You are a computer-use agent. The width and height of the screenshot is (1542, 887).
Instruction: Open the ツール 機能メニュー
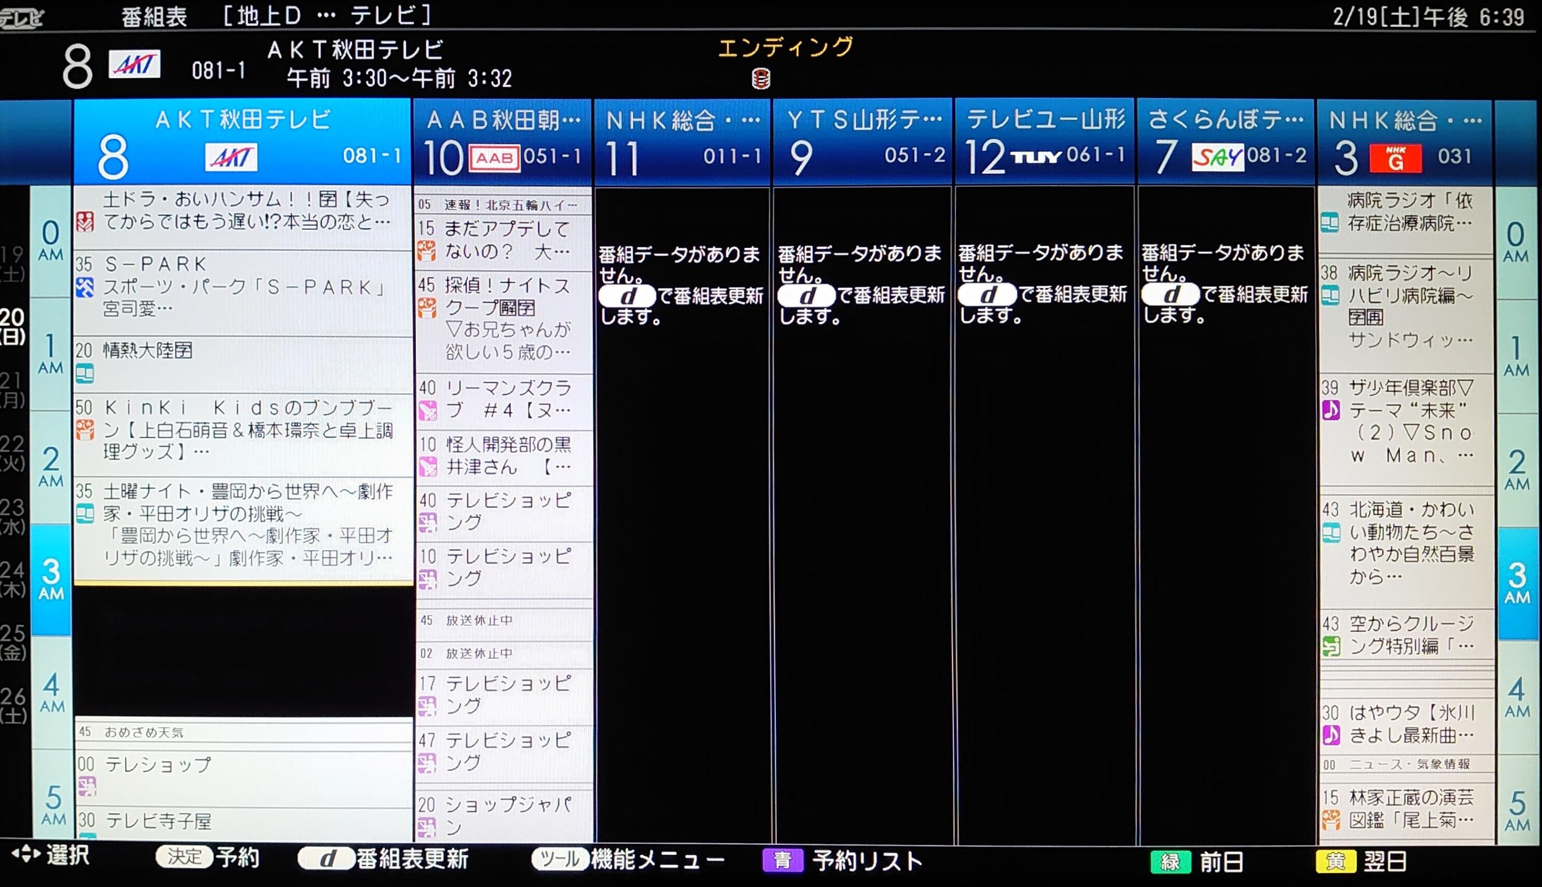point(560,859)
